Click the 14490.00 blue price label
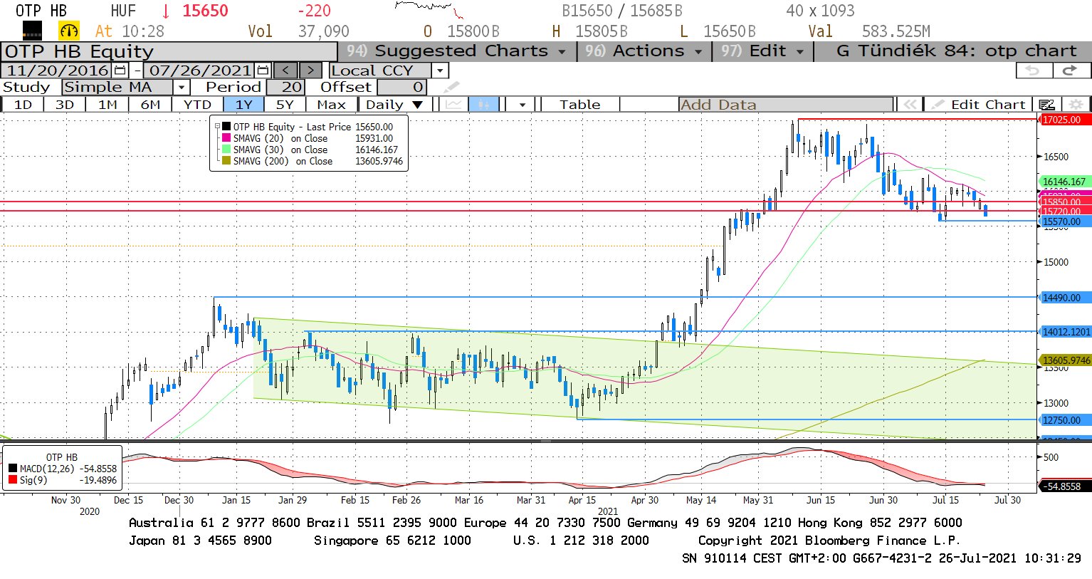Screen dimensions: 1092x579 (x=1065, y=298)
